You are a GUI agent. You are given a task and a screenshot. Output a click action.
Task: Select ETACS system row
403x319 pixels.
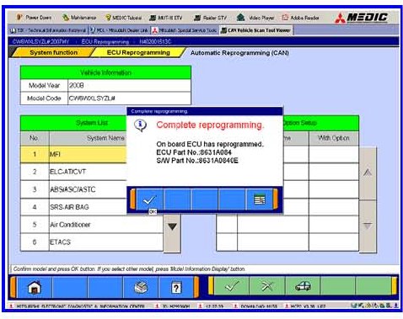point(92,242)
